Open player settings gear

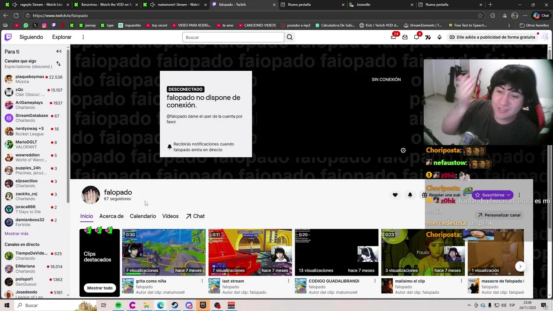403,150
